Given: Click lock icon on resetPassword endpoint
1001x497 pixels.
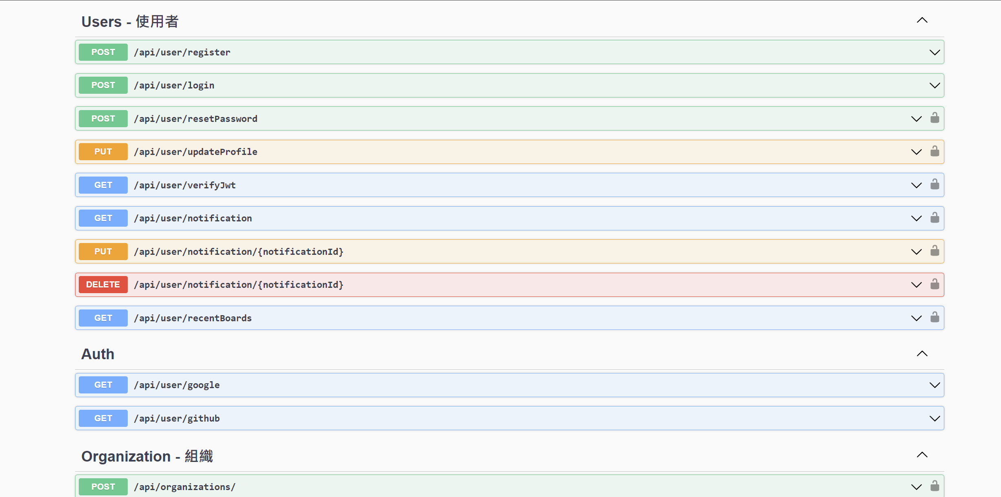Looking at the screenshot, I should click(x=934, y=118).
